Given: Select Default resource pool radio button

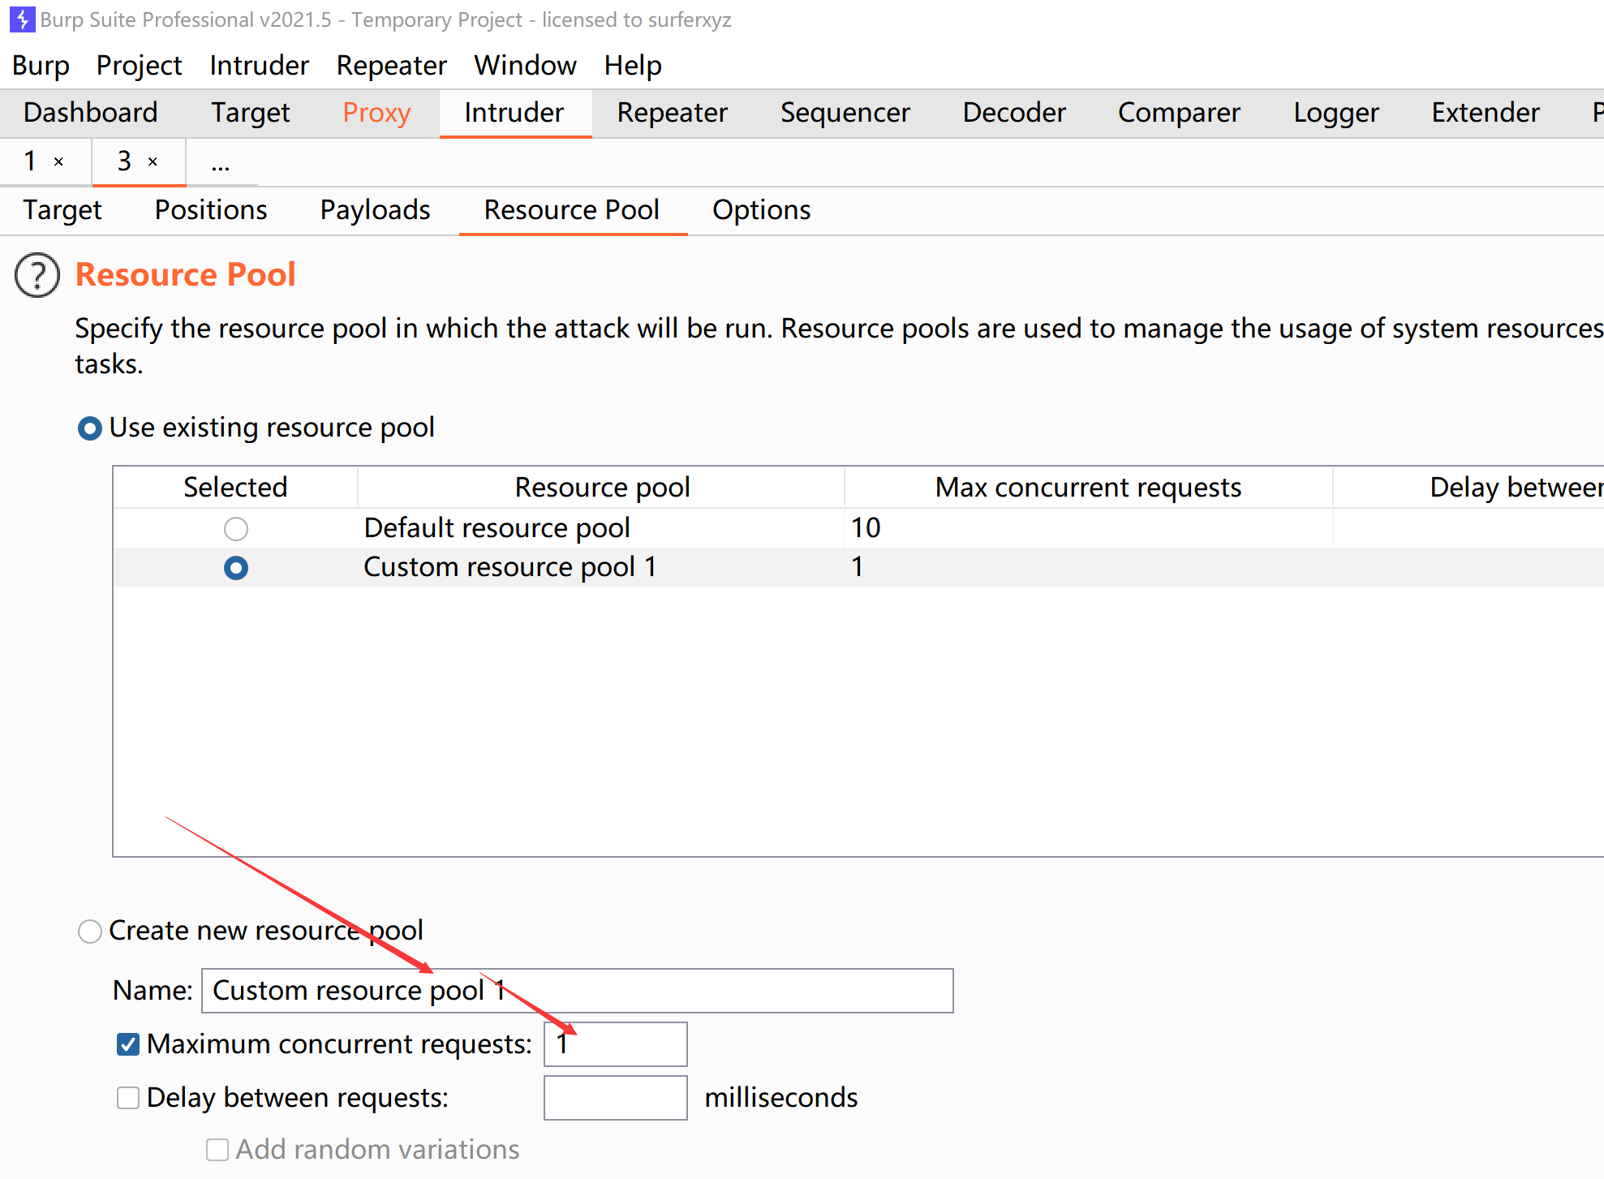Looking at the screenshot, I should click(236, 529).
